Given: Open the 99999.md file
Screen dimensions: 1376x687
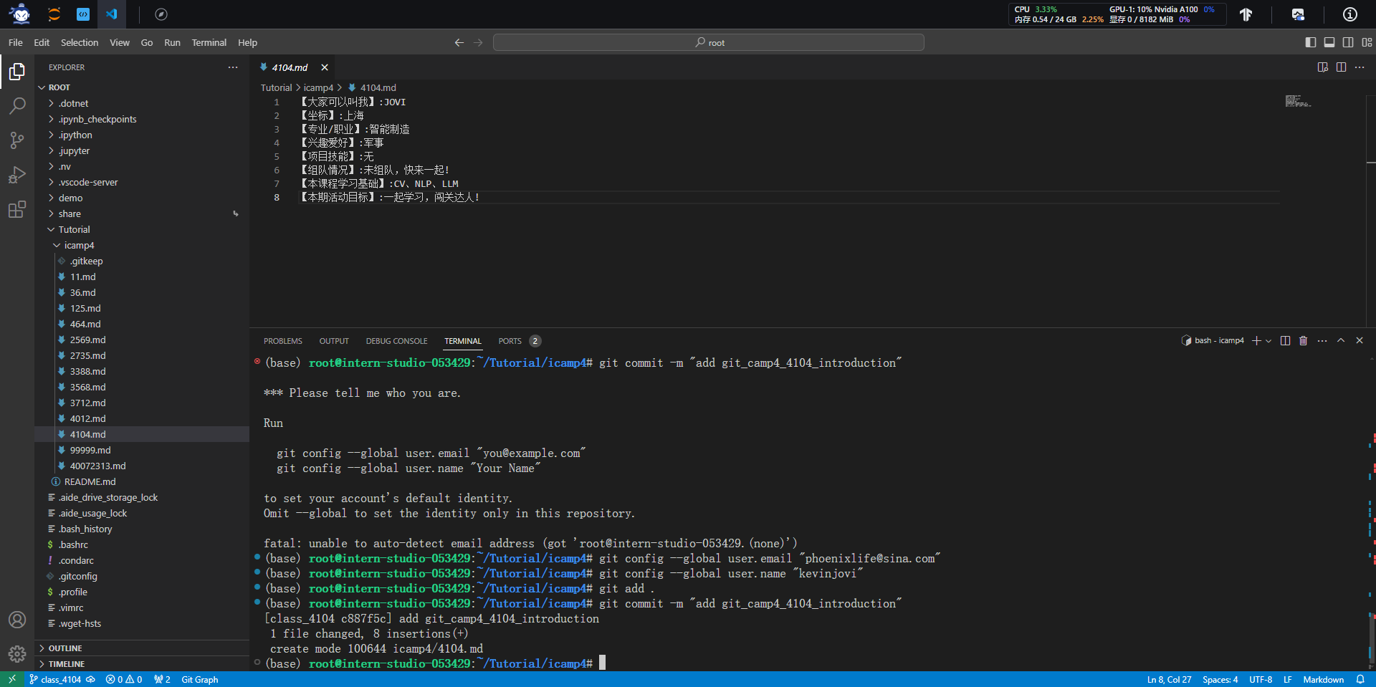Looking at the screenshot, I should tap(142, 451).
